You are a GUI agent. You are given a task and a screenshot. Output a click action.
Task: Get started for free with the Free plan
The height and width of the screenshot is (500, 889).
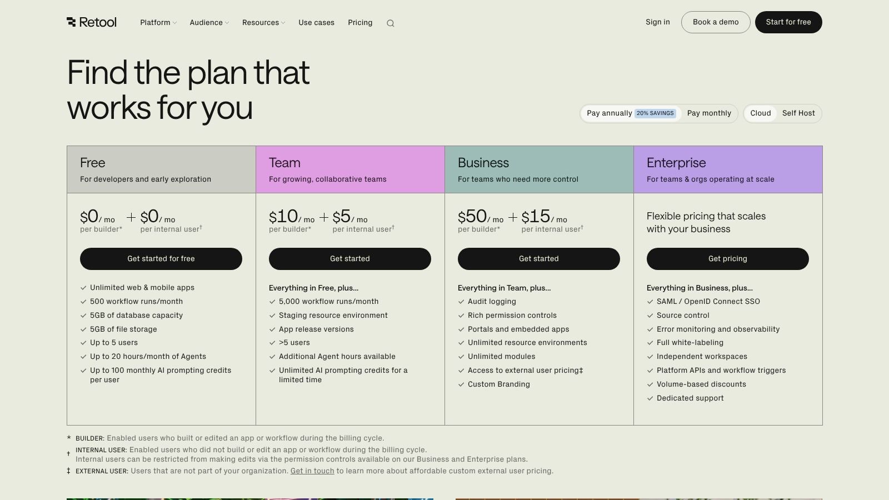[x=161, y=258]
